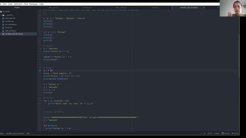Click the Git status indicator in status bar
Image resolution: width=246 pixels, height=138 pixels.
click(x=235, y=133)
